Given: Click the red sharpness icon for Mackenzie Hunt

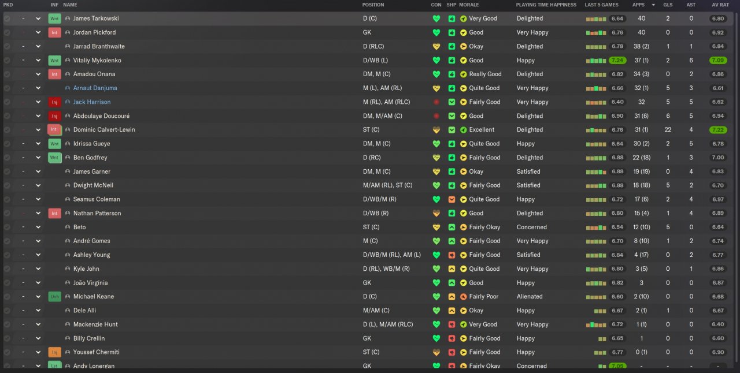Looking at the screenshot, I should coord(452,324).
